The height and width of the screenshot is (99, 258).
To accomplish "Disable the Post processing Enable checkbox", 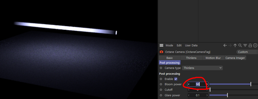I will pyautogui.click(x=176, y=79).
